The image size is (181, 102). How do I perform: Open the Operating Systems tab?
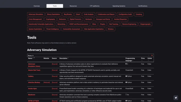(x=119, y=6)
